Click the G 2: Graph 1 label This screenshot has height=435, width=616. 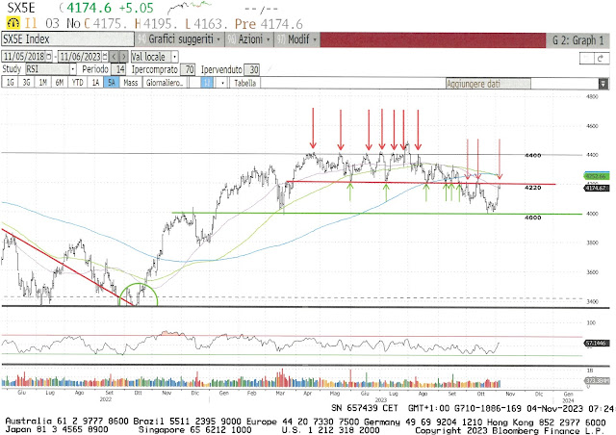(x=577, y=40)
